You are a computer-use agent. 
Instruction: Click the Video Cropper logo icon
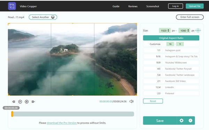click(x=12, y=6)
